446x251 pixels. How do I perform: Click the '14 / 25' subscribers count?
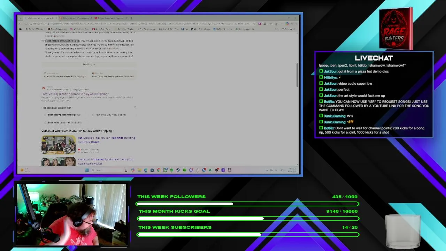350,227
